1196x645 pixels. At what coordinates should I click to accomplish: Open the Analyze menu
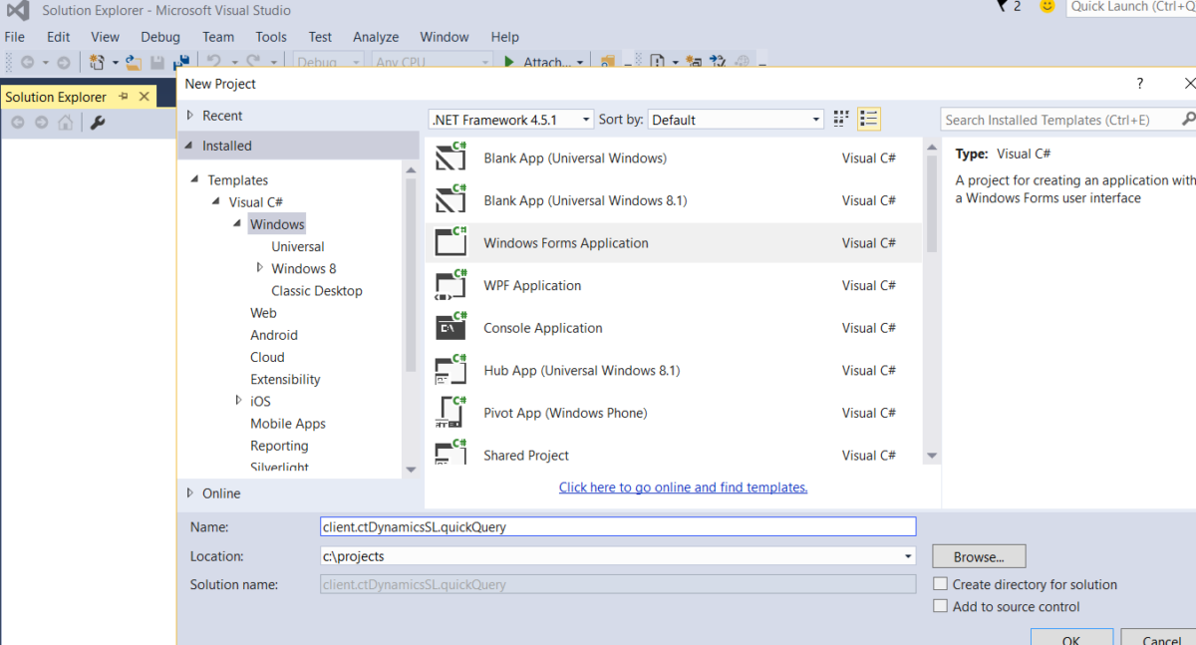pos(376,37)
